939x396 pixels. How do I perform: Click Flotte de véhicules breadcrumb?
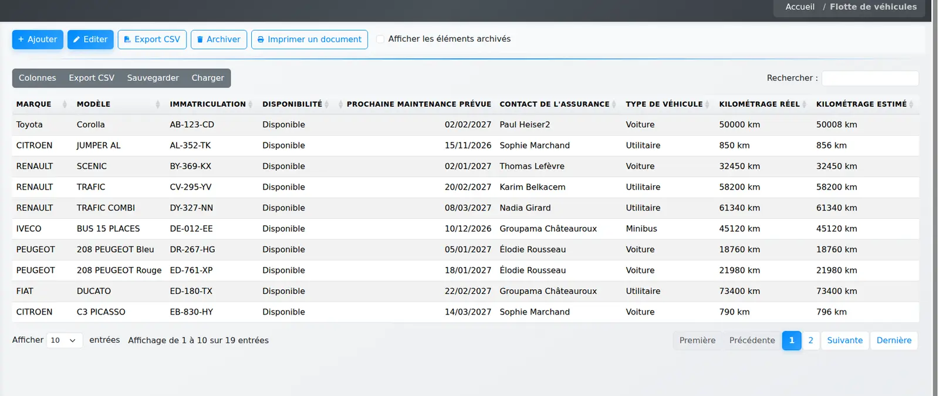point(873,7)
